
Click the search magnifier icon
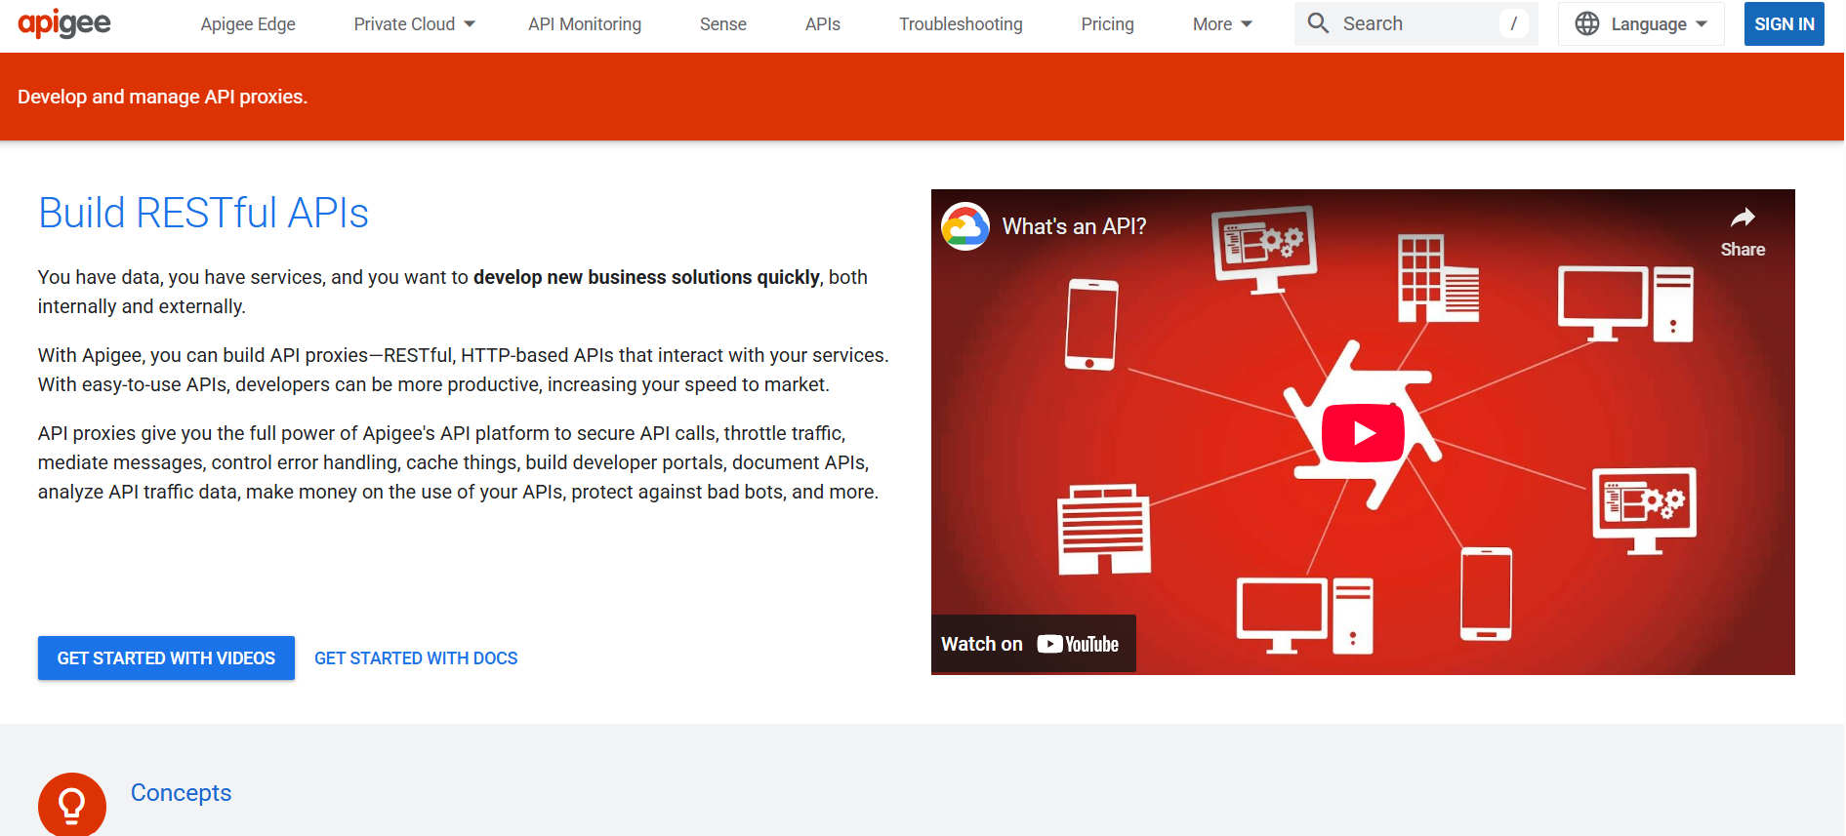1318,23
